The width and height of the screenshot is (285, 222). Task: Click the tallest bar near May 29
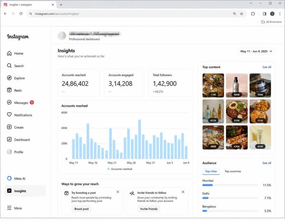(x=139, y=139)
